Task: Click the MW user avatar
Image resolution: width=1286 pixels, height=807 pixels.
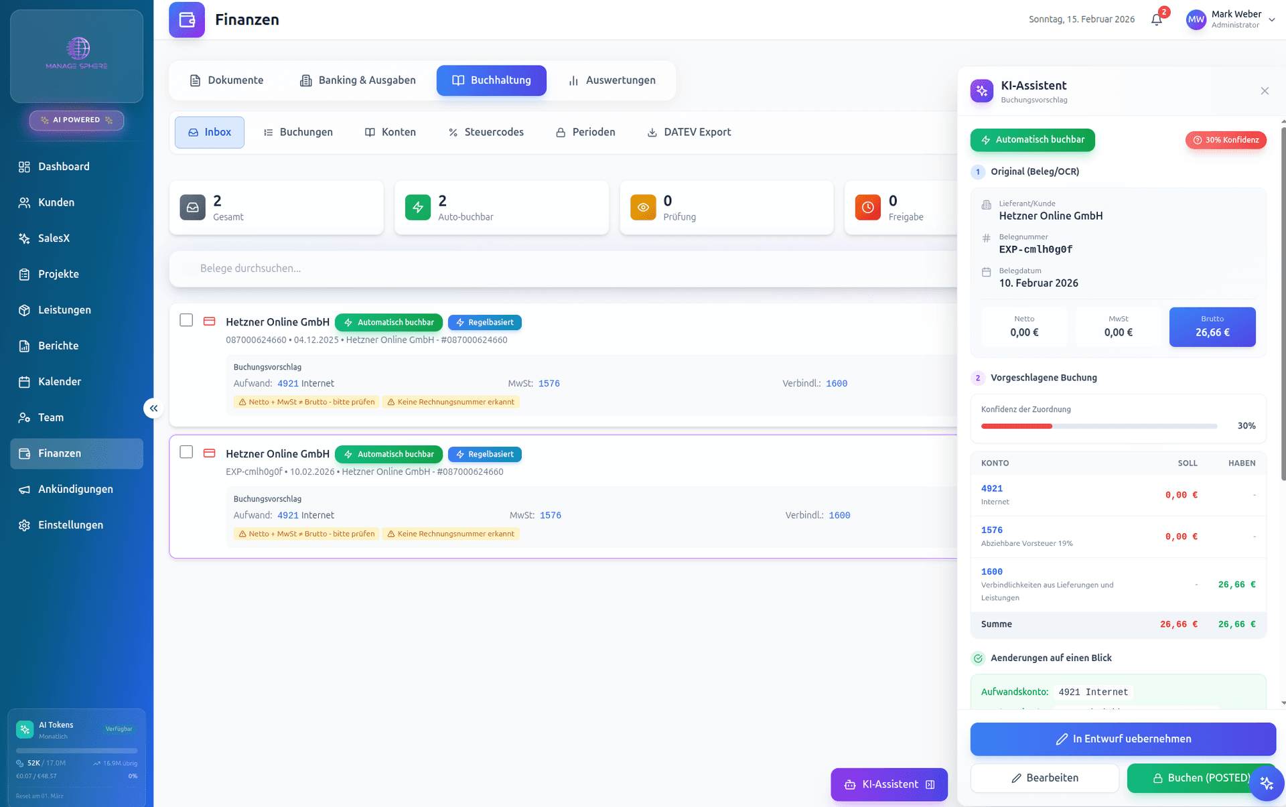Action: click(1196, 19)
